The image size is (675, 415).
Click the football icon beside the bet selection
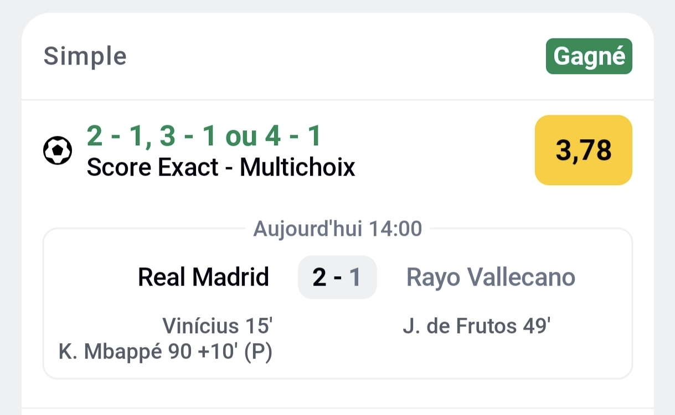click(x=57, y=150)
